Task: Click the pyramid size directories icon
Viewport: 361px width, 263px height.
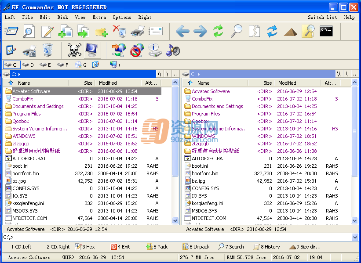Action: 290,32
